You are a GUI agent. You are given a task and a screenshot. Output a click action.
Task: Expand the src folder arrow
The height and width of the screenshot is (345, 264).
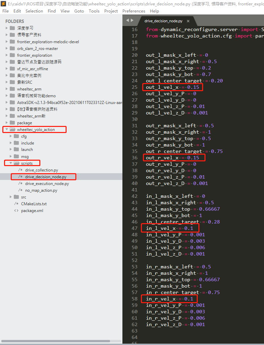point(10,197)
